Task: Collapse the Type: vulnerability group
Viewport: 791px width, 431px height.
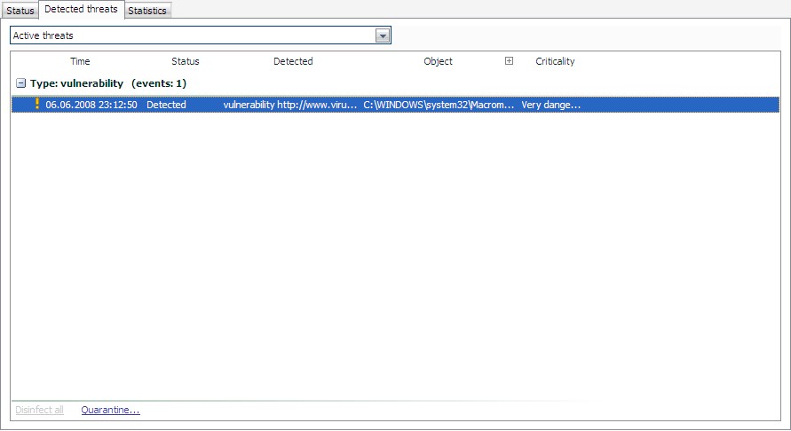Action: tap(20, 83)
